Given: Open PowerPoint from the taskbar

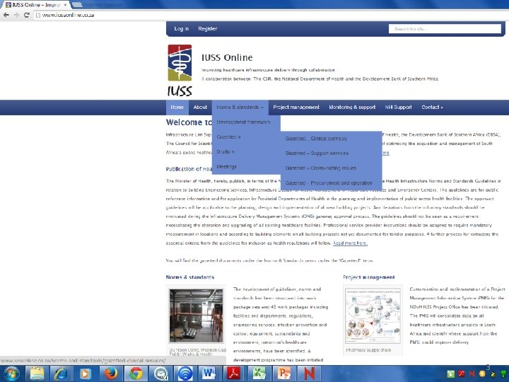Looking at the screenshot, I should [284, 374].
